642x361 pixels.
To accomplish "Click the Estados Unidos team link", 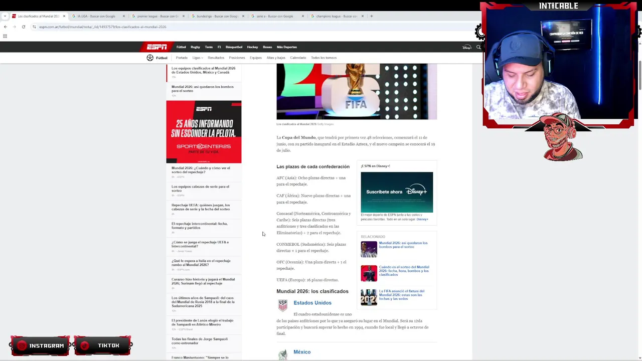I will click(x=312, y=303).
